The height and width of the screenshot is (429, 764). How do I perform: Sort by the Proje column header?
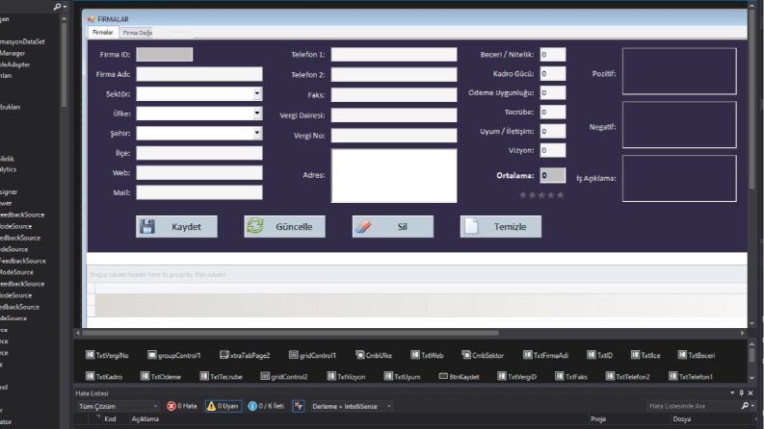(x=598, y=418)
